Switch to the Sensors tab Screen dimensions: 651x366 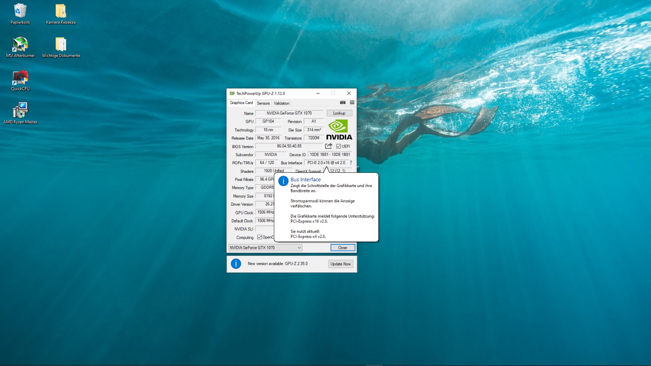263,103
